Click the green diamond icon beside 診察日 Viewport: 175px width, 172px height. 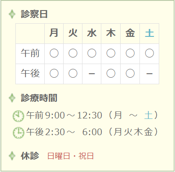tap(12, 14)
